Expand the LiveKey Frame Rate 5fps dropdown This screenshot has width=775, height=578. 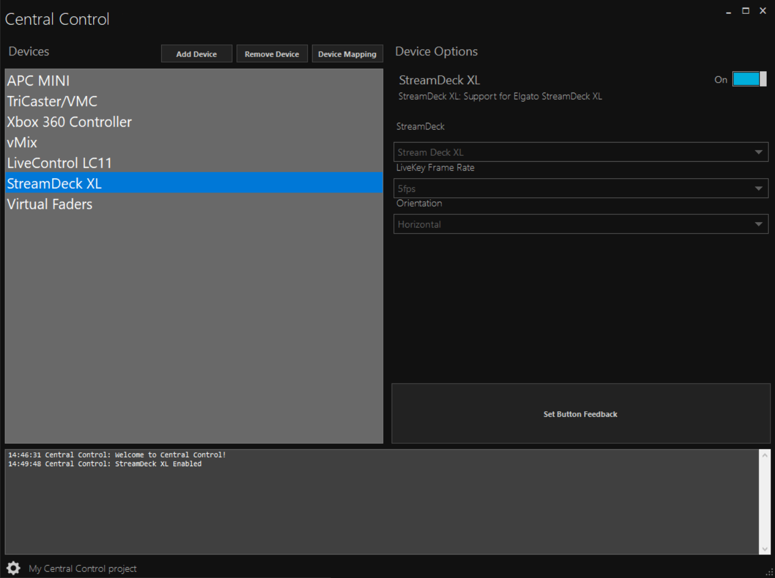(x=581, y=188)
